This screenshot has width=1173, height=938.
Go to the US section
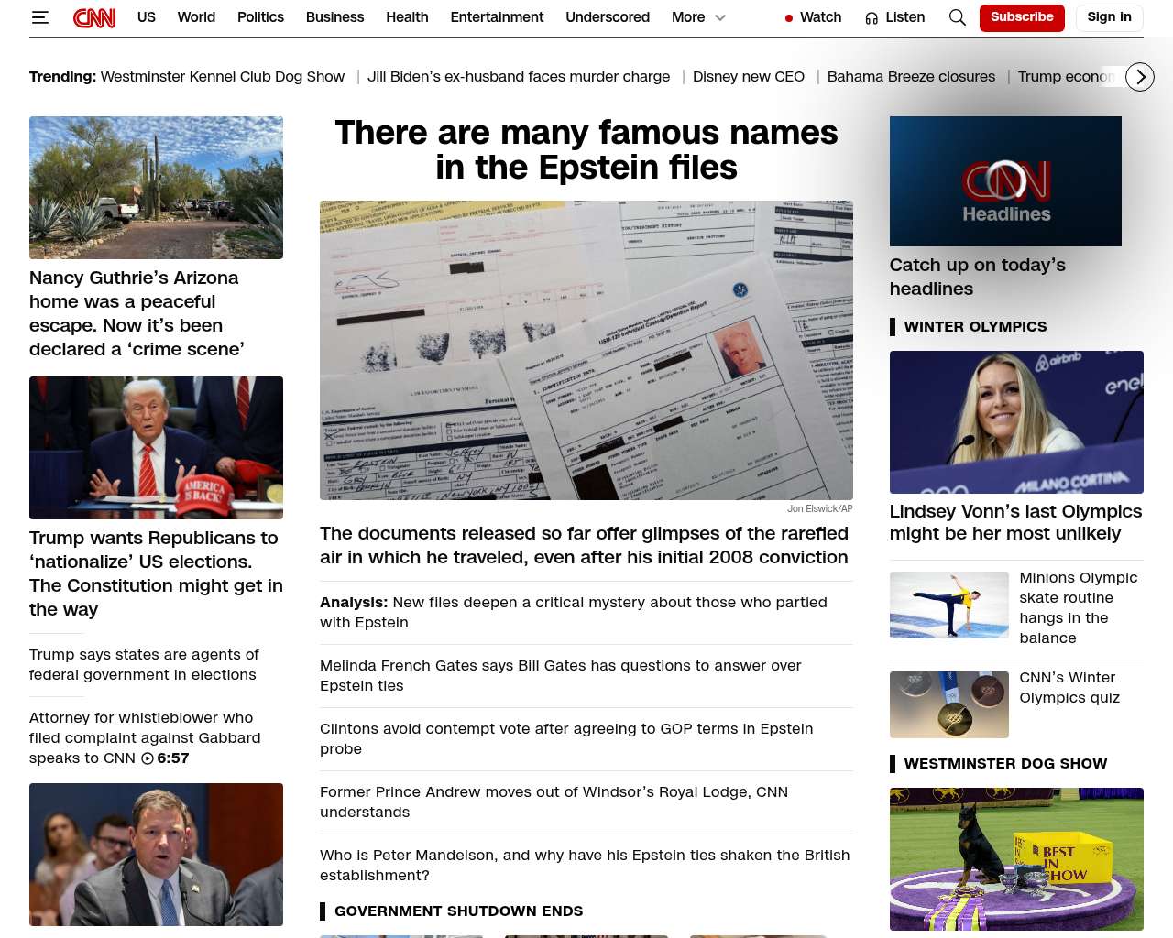(147, 17)
